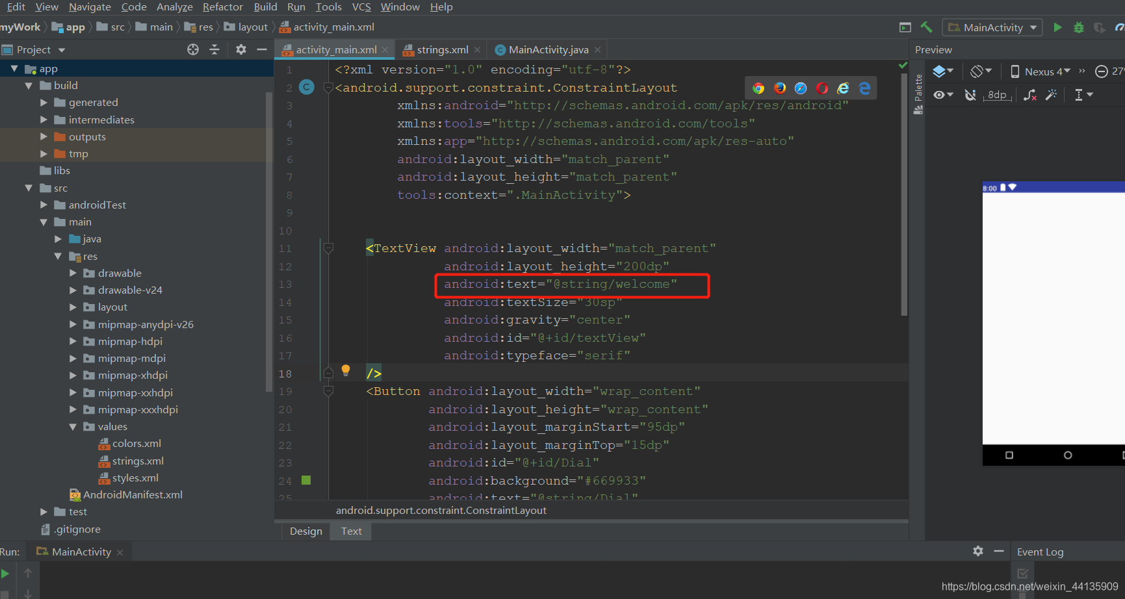Select strings.xml in the project tree
1125x599 pixels.
[131, 461]
